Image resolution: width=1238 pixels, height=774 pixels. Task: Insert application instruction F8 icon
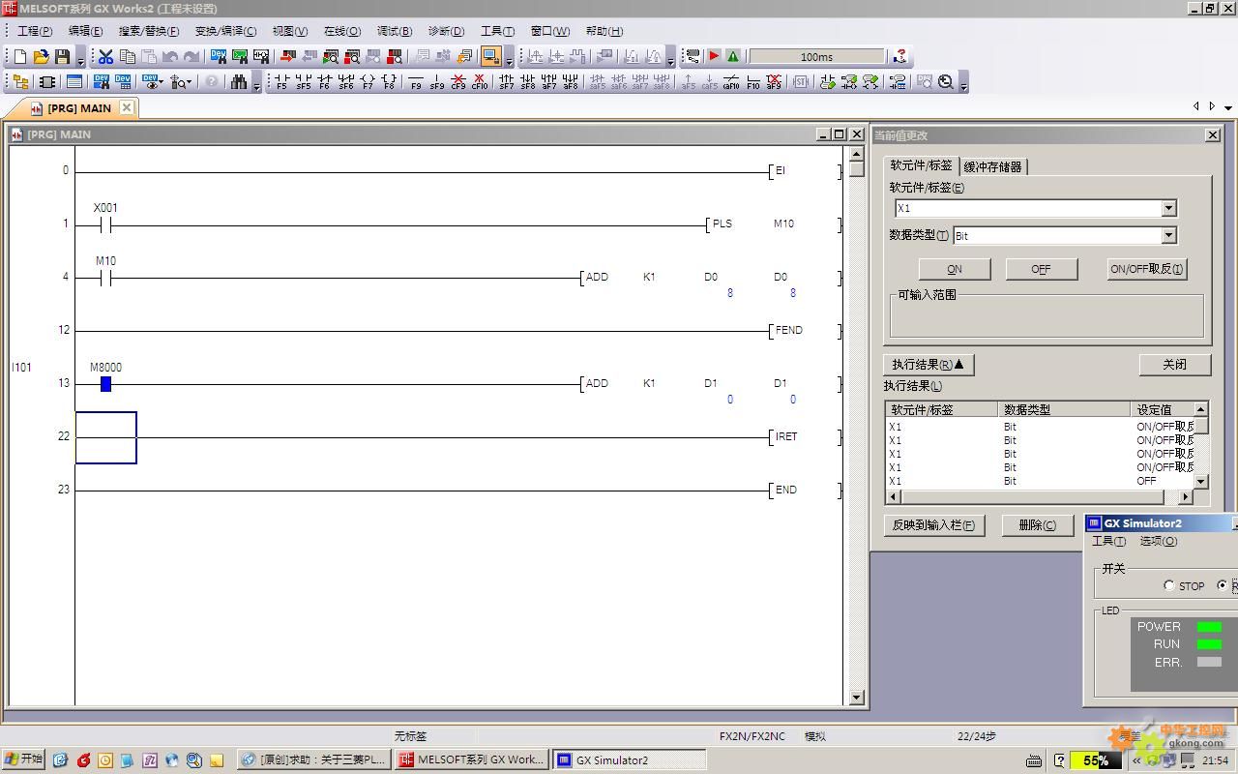[x=389, y=82]
